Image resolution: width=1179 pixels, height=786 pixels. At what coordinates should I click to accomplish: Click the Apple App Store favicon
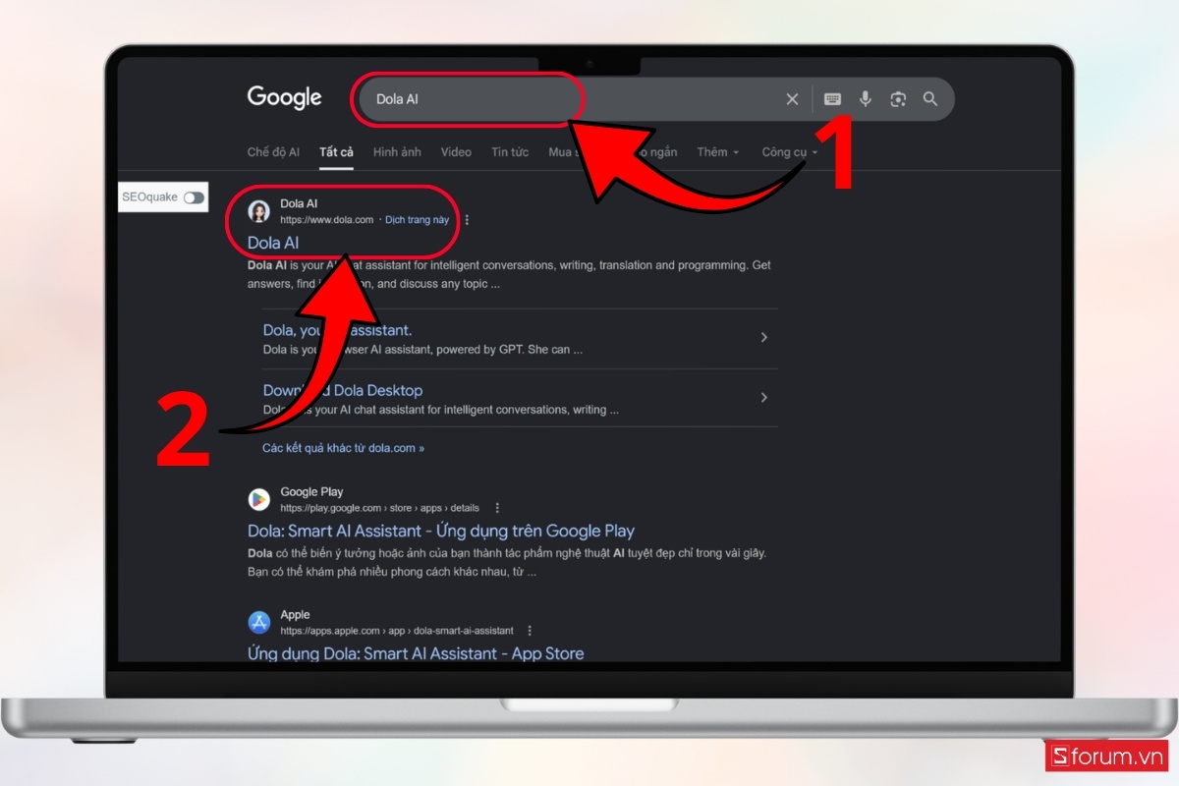pyautogui.click(x=259, y=622)
